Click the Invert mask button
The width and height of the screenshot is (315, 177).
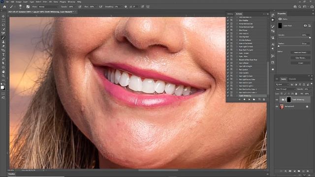[301, 63]
